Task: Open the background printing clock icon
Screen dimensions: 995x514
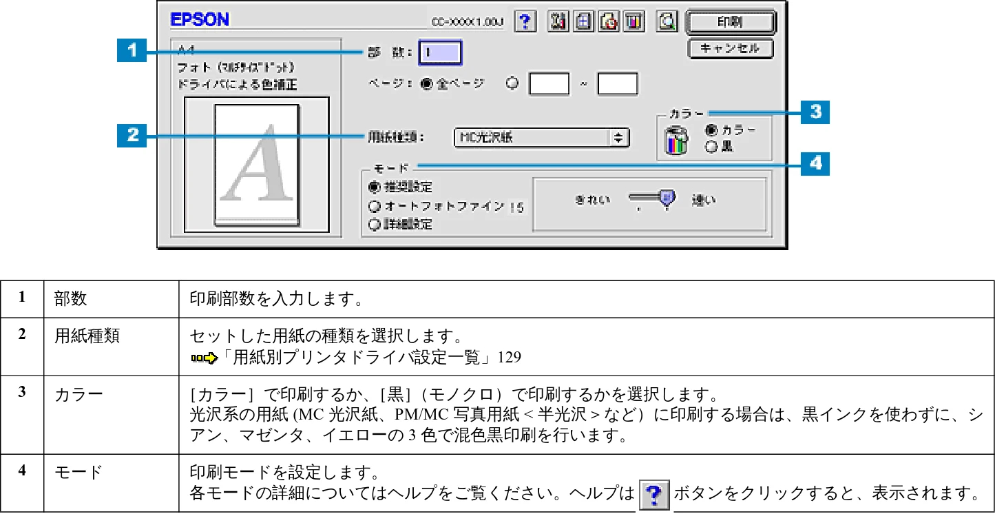Action: [609, 21]
